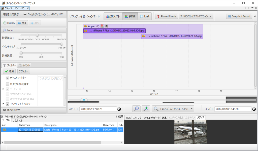
Task: Open the ファイルメタデータ tab
Action: point(151,118)
